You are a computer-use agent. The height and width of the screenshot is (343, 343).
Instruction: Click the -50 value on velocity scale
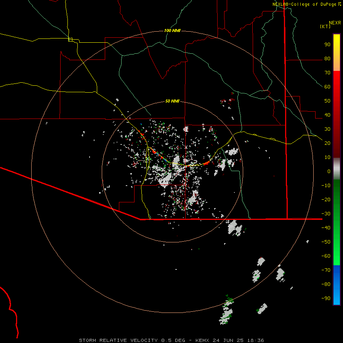326,242
